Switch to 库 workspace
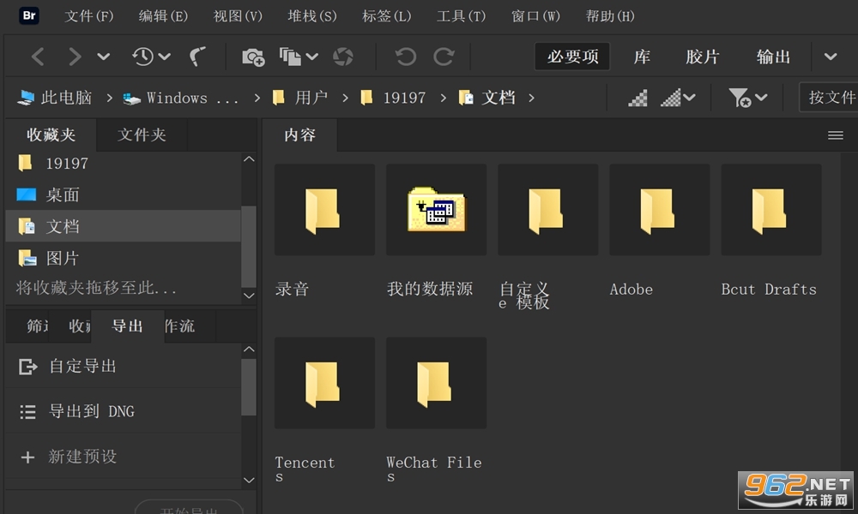 pyautogui.click(x=642, y=57)
